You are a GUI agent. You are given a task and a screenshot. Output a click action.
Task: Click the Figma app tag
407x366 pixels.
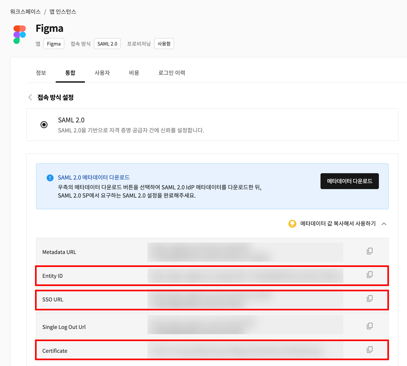point(54,44)
